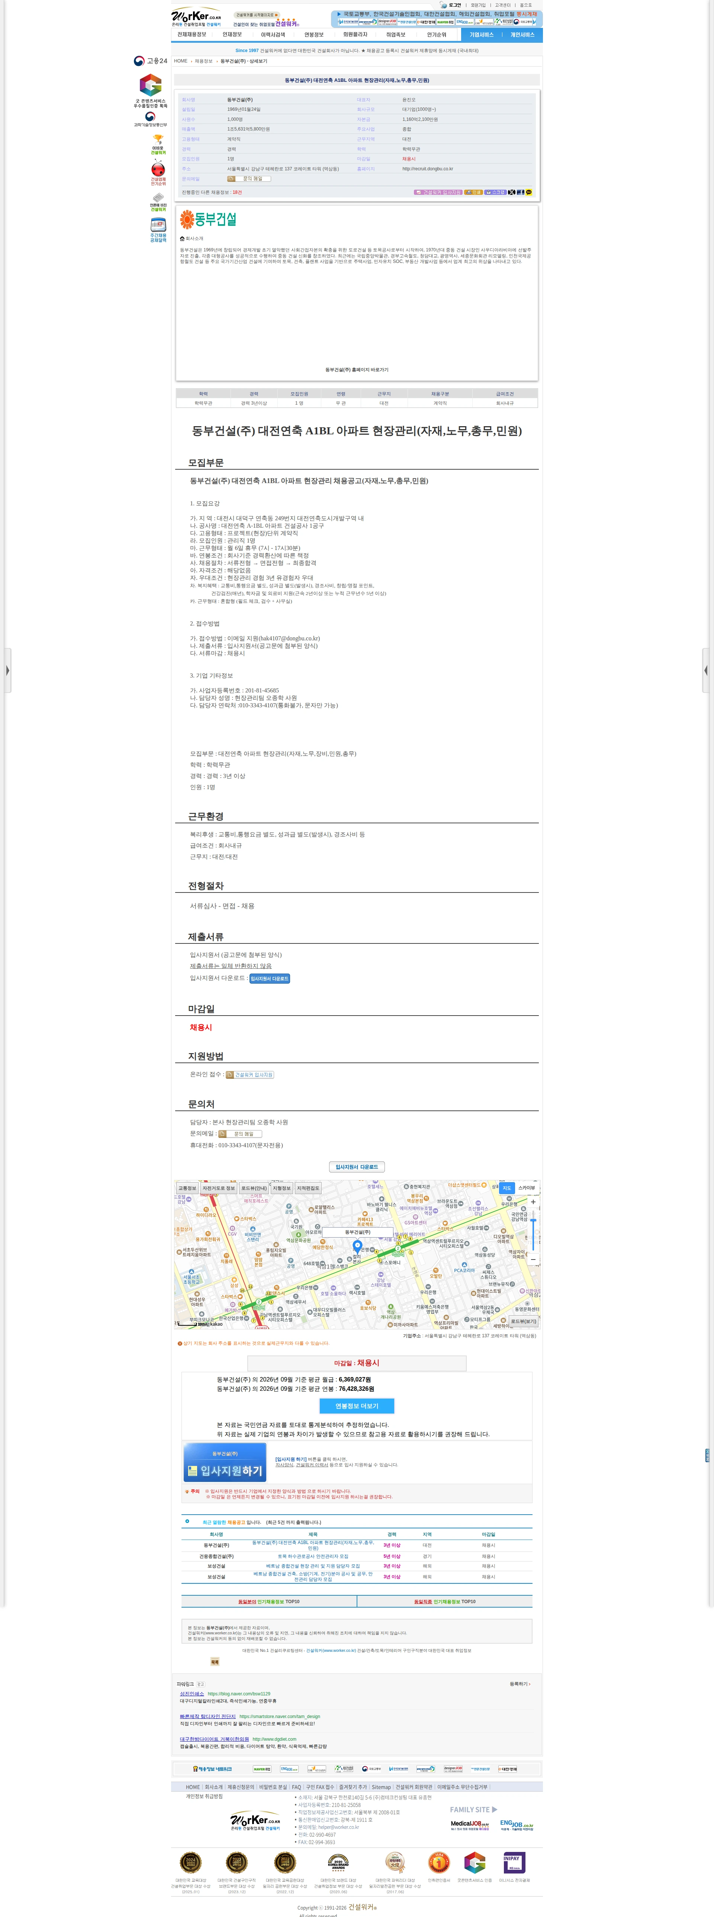Zoom in the map with the plus button

tap(533, 1202)
